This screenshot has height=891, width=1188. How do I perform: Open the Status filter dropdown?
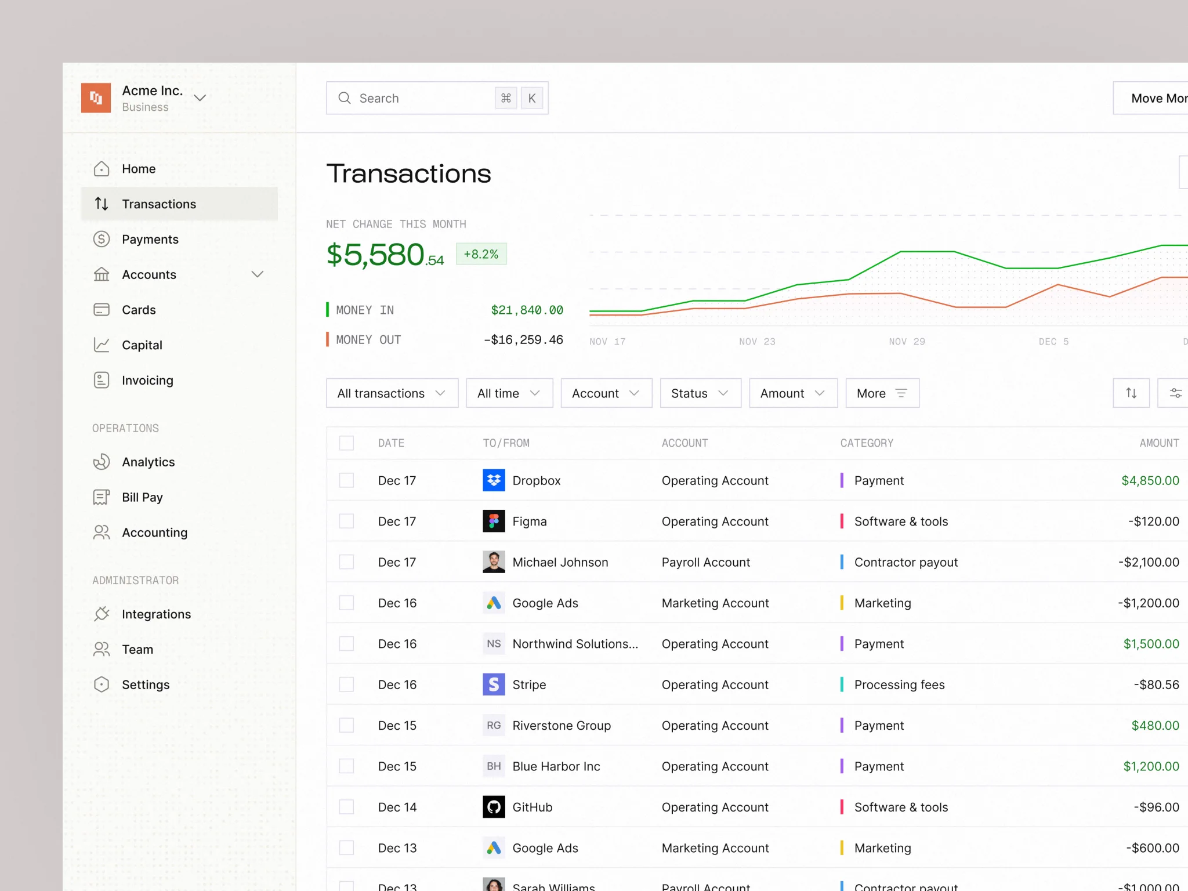701,393
